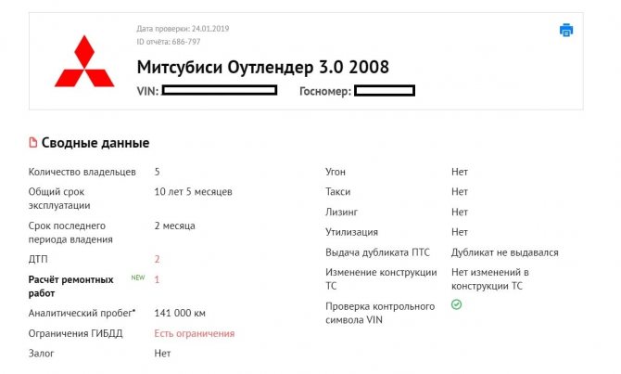Click the ДТП label

pyautogui.click(x=38, y=259)
